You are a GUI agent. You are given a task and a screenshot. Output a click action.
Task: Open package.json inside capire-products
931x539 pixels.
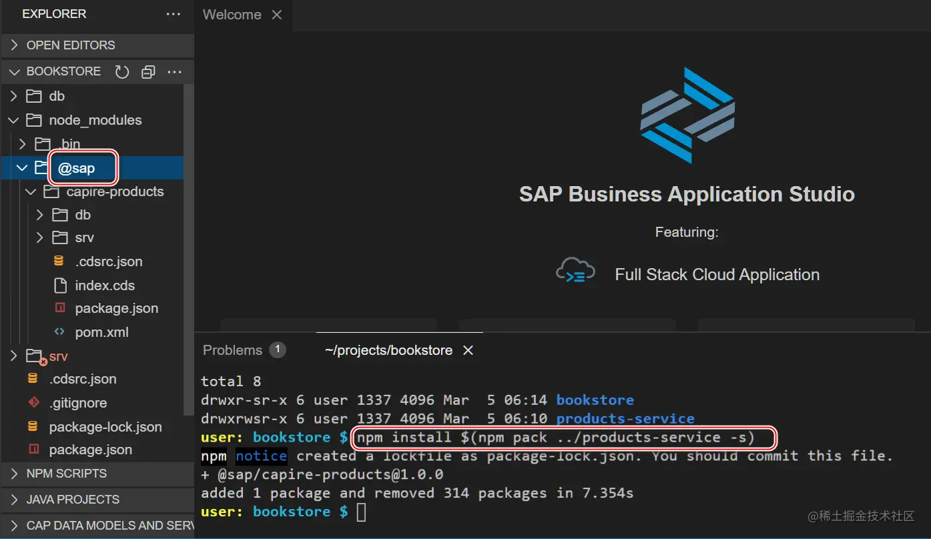tap(117, 308)
